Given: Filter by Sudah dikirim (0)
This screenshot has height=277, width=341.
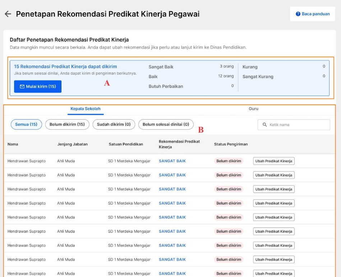Looking at the screenshot, I should (x=114, y=124).
